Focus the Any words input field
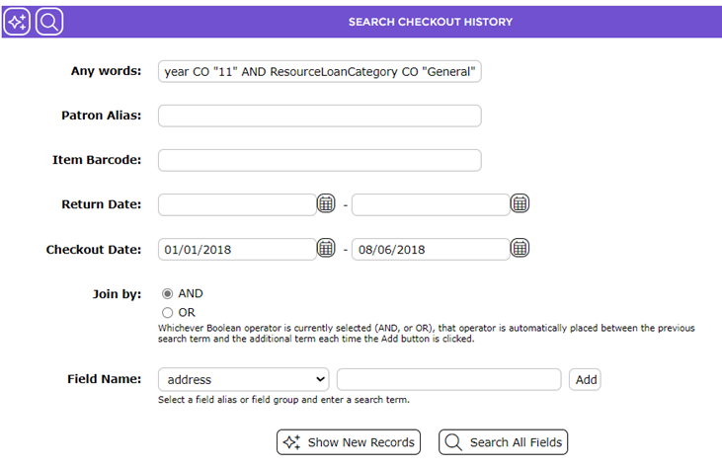The image size is (722, 468). point(320,71)
